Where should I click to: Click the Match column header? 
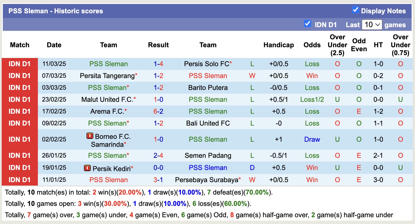coord(20,45)
